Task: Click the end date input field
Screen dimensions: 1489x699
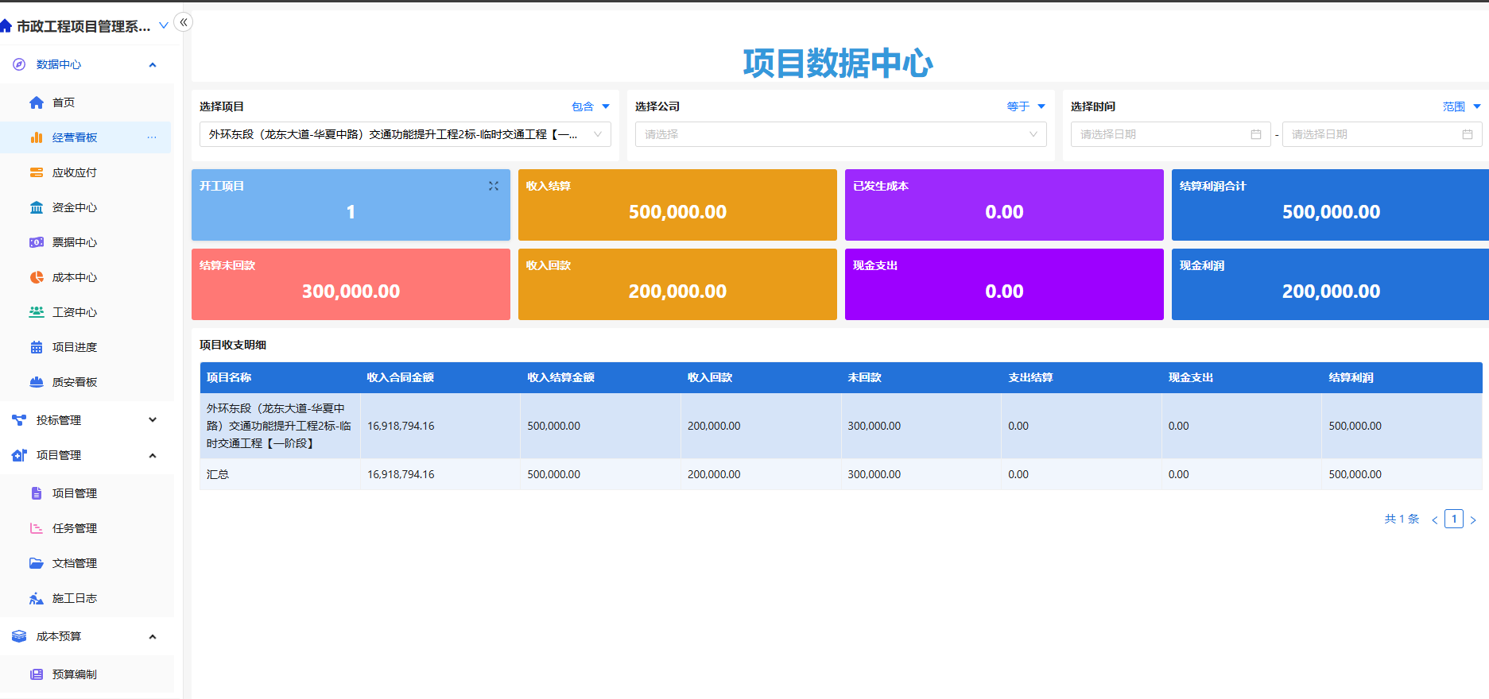Action: click(1382, 134)
